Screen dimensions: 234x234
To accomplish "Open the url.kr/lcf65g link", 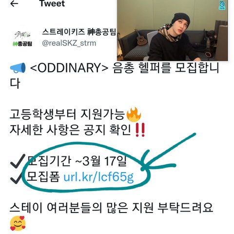I will [98, 177].
